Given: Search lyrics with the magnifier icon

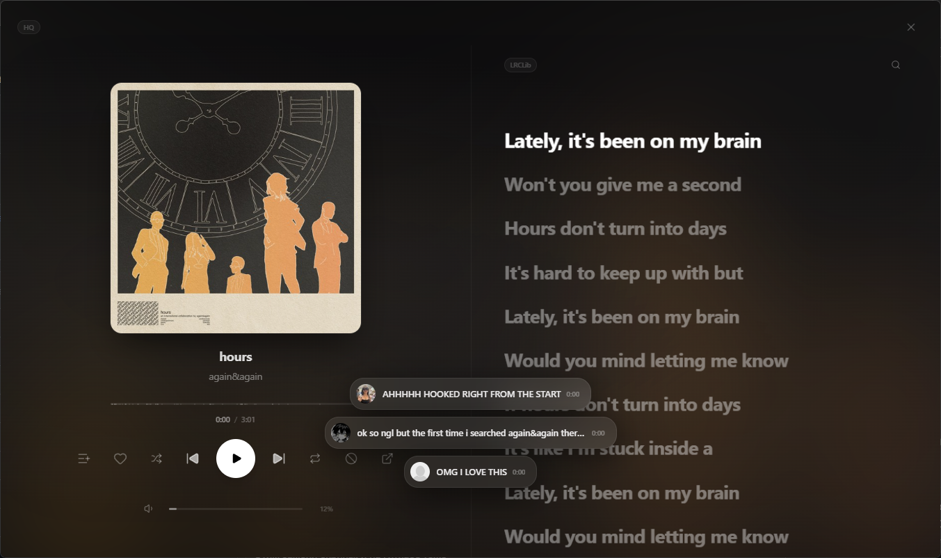Looking at the screenshot, I should tap(896, 65).
